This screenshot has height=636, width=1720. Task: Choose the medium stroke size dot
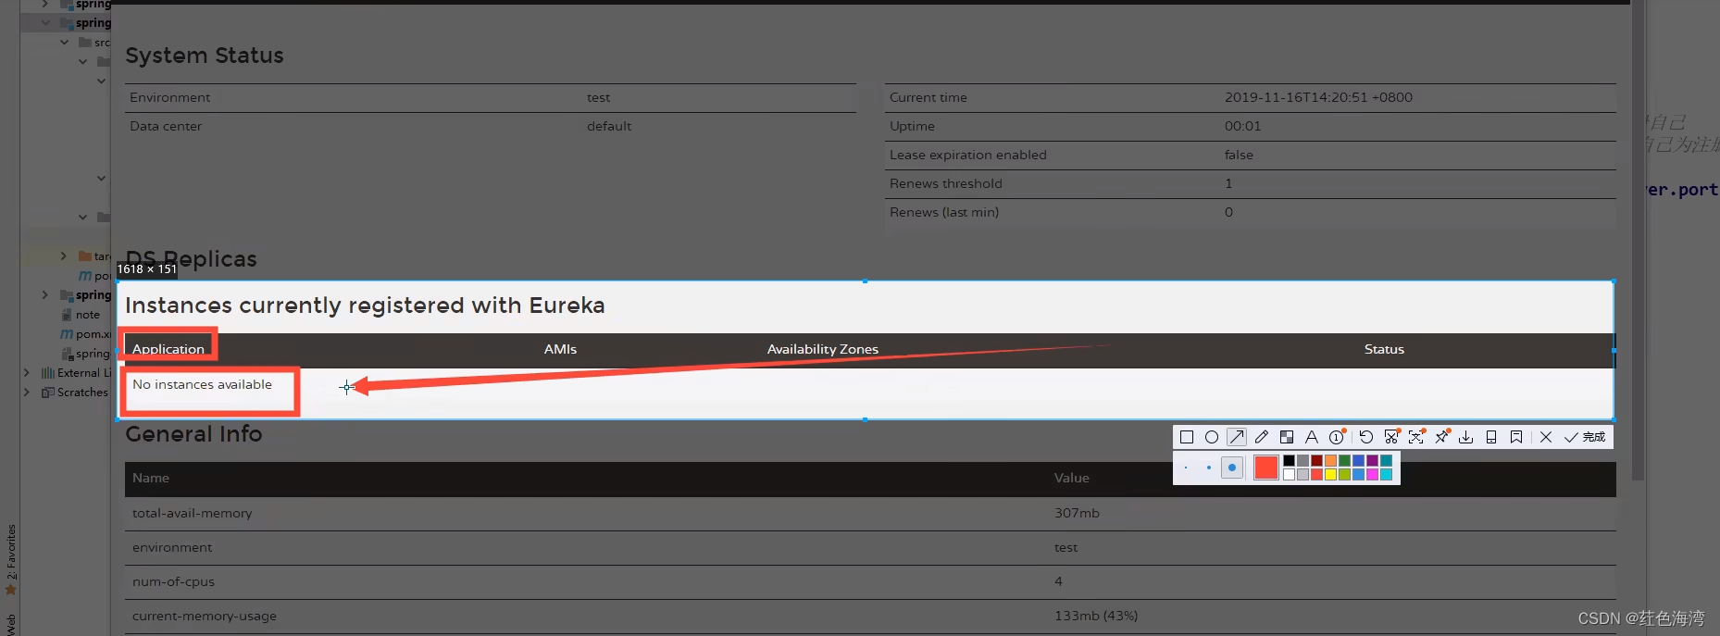coord(1209,468)
